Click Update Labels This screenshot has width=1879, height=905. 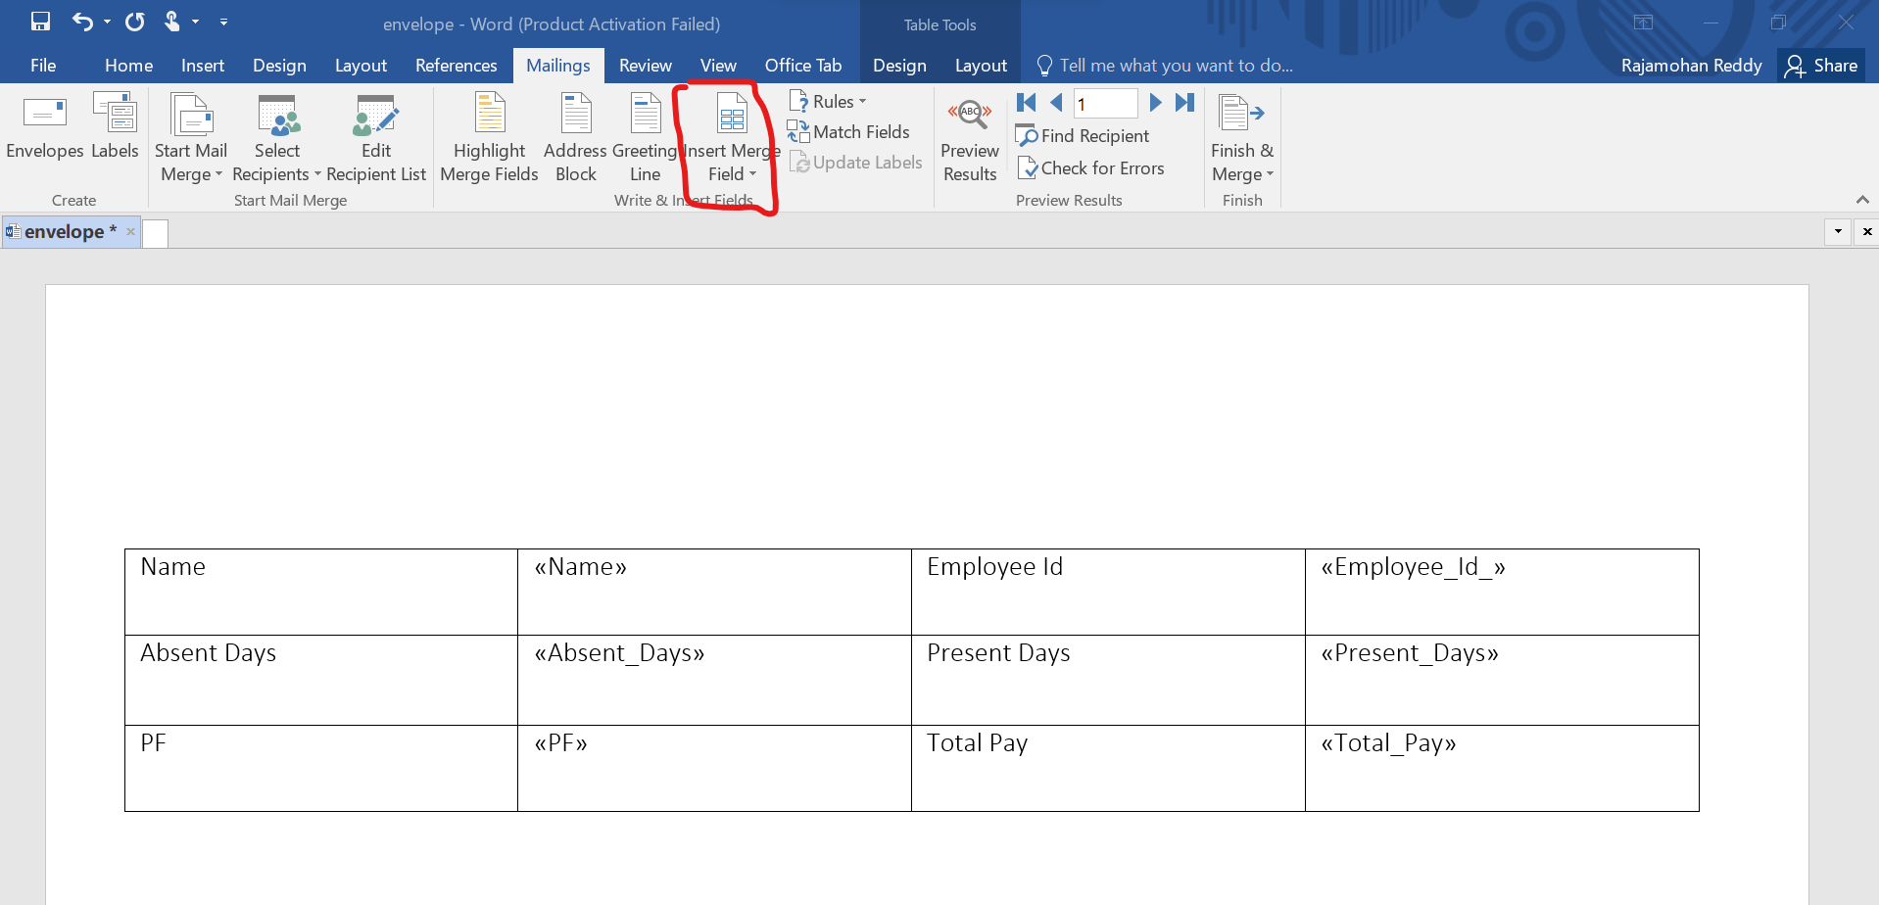tap(856, 163)
